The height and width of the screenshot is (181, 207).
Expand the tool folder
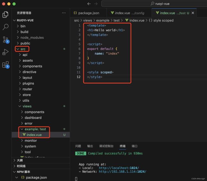[x=41, y=152]
